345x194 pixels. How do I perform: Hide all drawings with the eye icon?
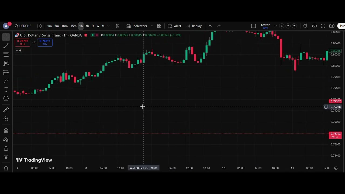(x=6, y=157)
